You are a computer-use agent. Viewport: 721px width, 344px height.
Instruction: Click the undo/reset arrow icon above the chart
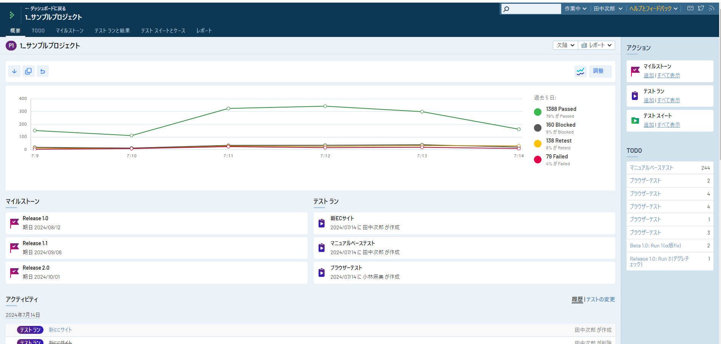tap(43, 71)
